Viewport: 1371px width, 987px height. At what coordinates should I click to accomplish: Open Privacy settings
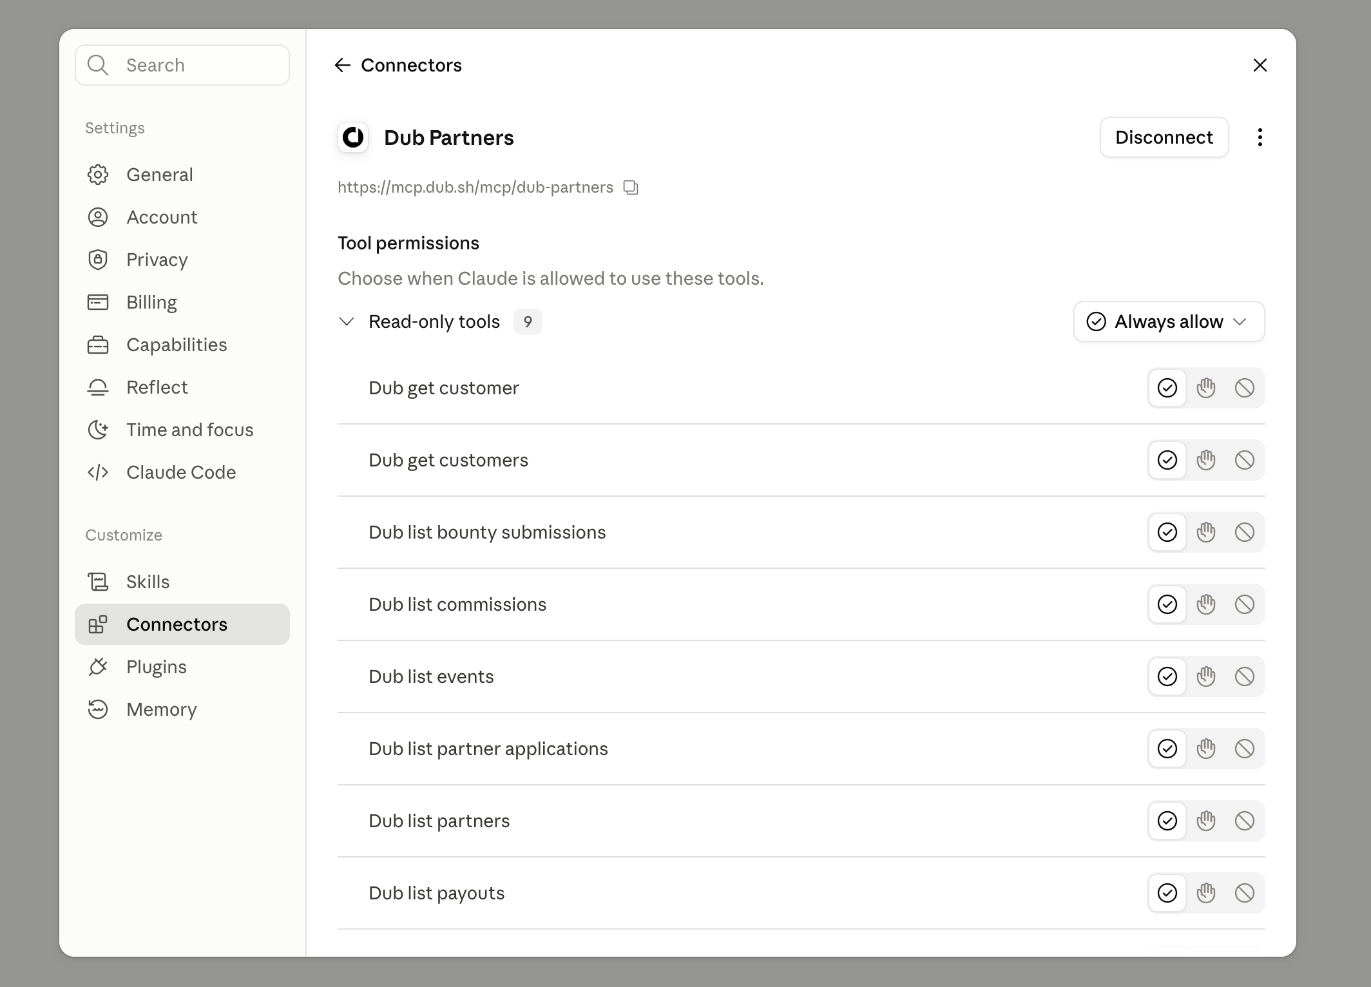click(182, 260)
